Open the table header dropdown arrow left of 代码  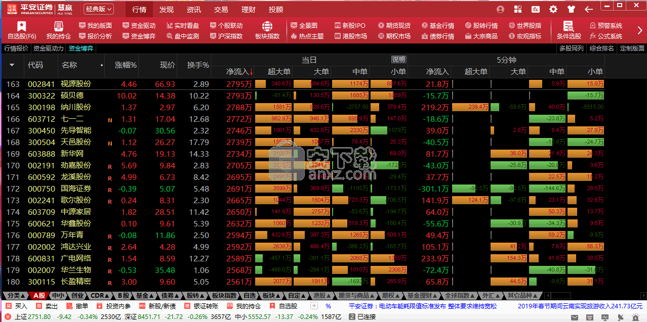click(x=12, y=65)
